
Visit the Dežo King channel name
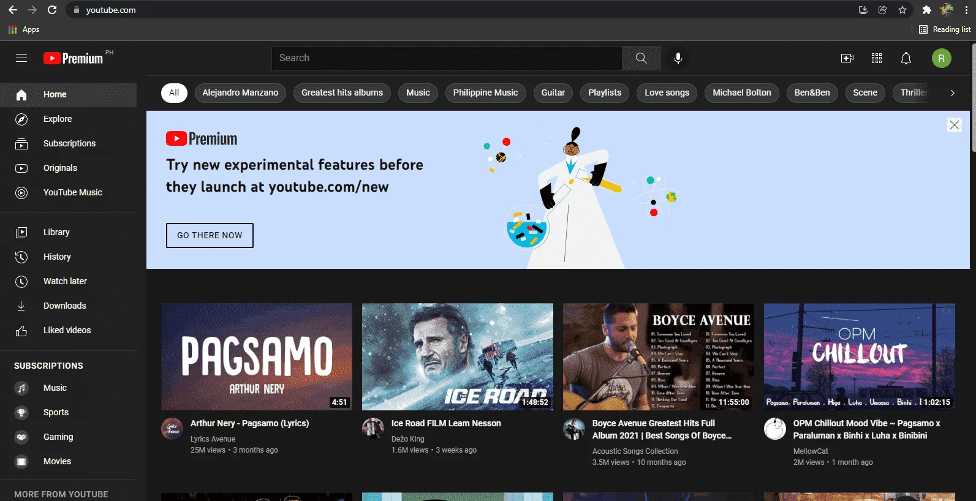pos(408,439)
